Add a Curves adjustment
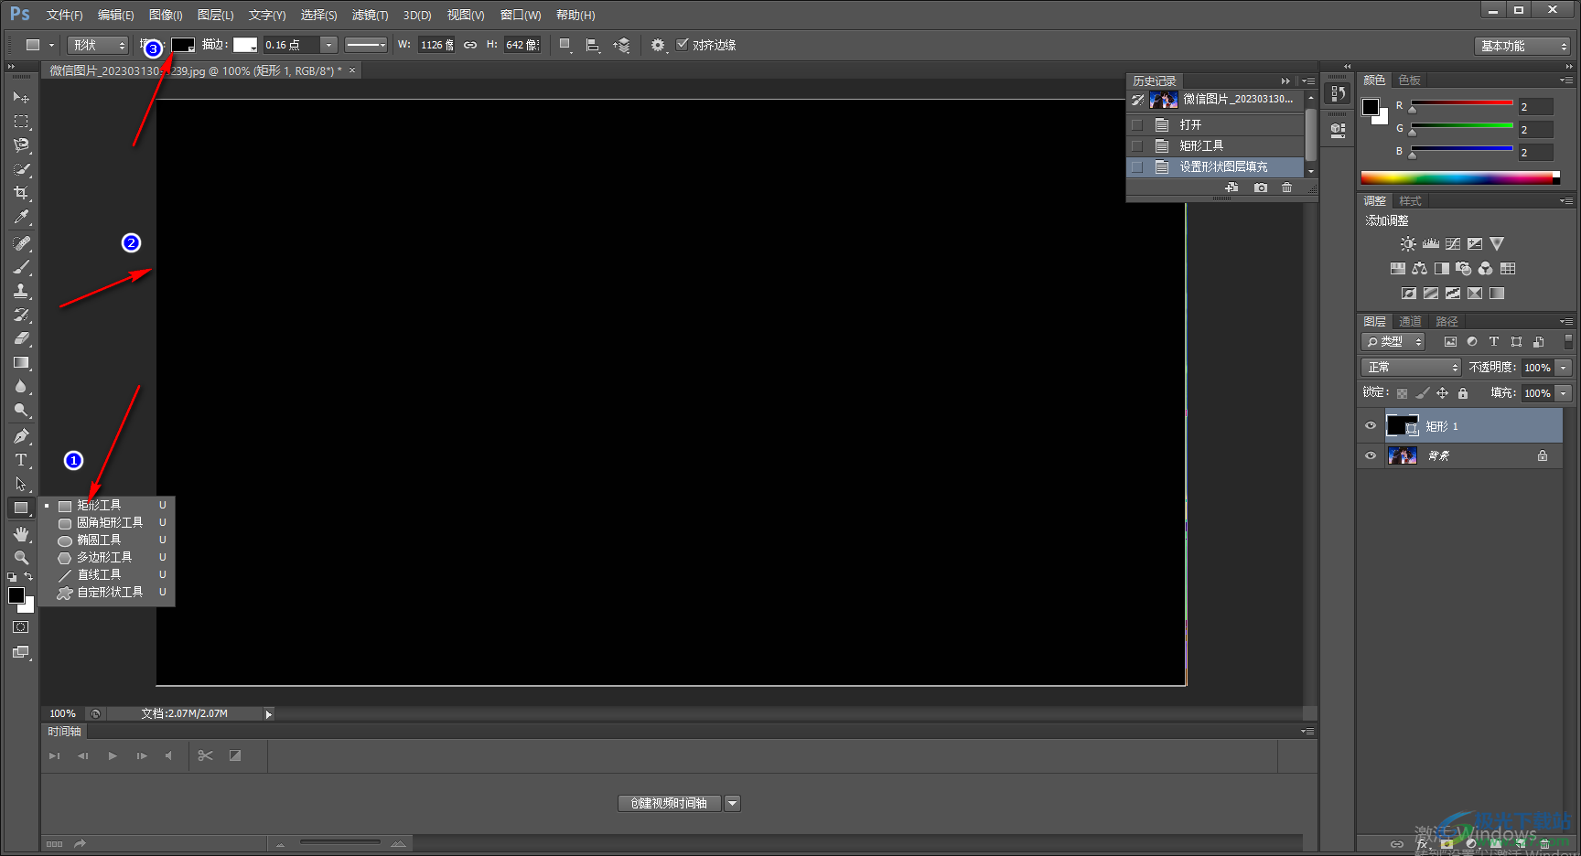Viewport: 1581px width, 856px height. click(x=1453, y=244)
